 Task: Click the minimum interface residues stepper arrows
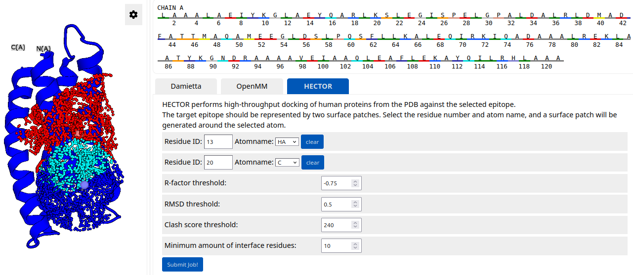click(355, 245)
